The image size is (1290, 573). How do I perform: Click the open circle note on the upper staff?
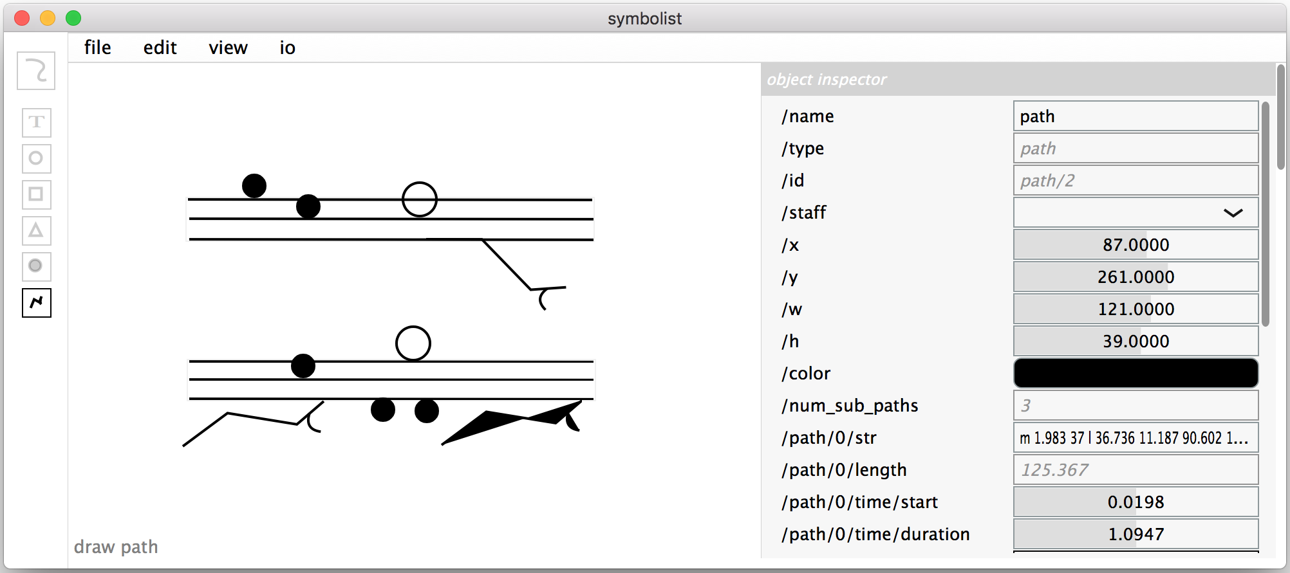pyautogui.click(x=420, y=199)
